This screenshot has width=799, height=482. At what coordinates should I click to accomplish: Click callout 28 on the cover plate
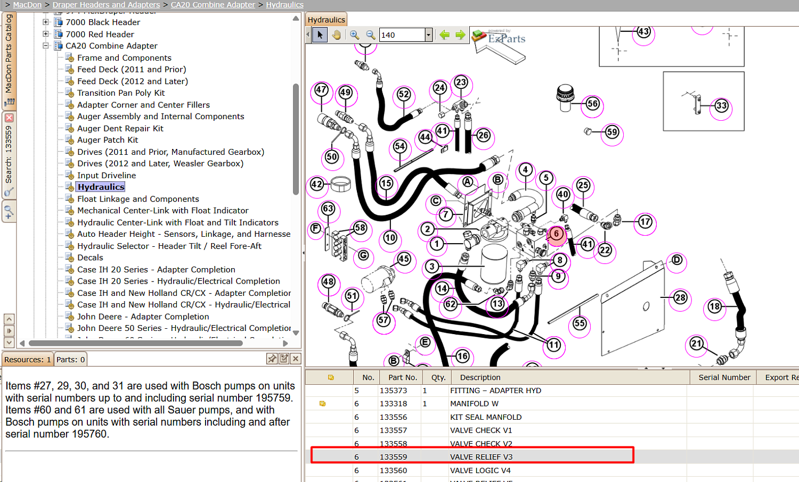coord(680,298)
